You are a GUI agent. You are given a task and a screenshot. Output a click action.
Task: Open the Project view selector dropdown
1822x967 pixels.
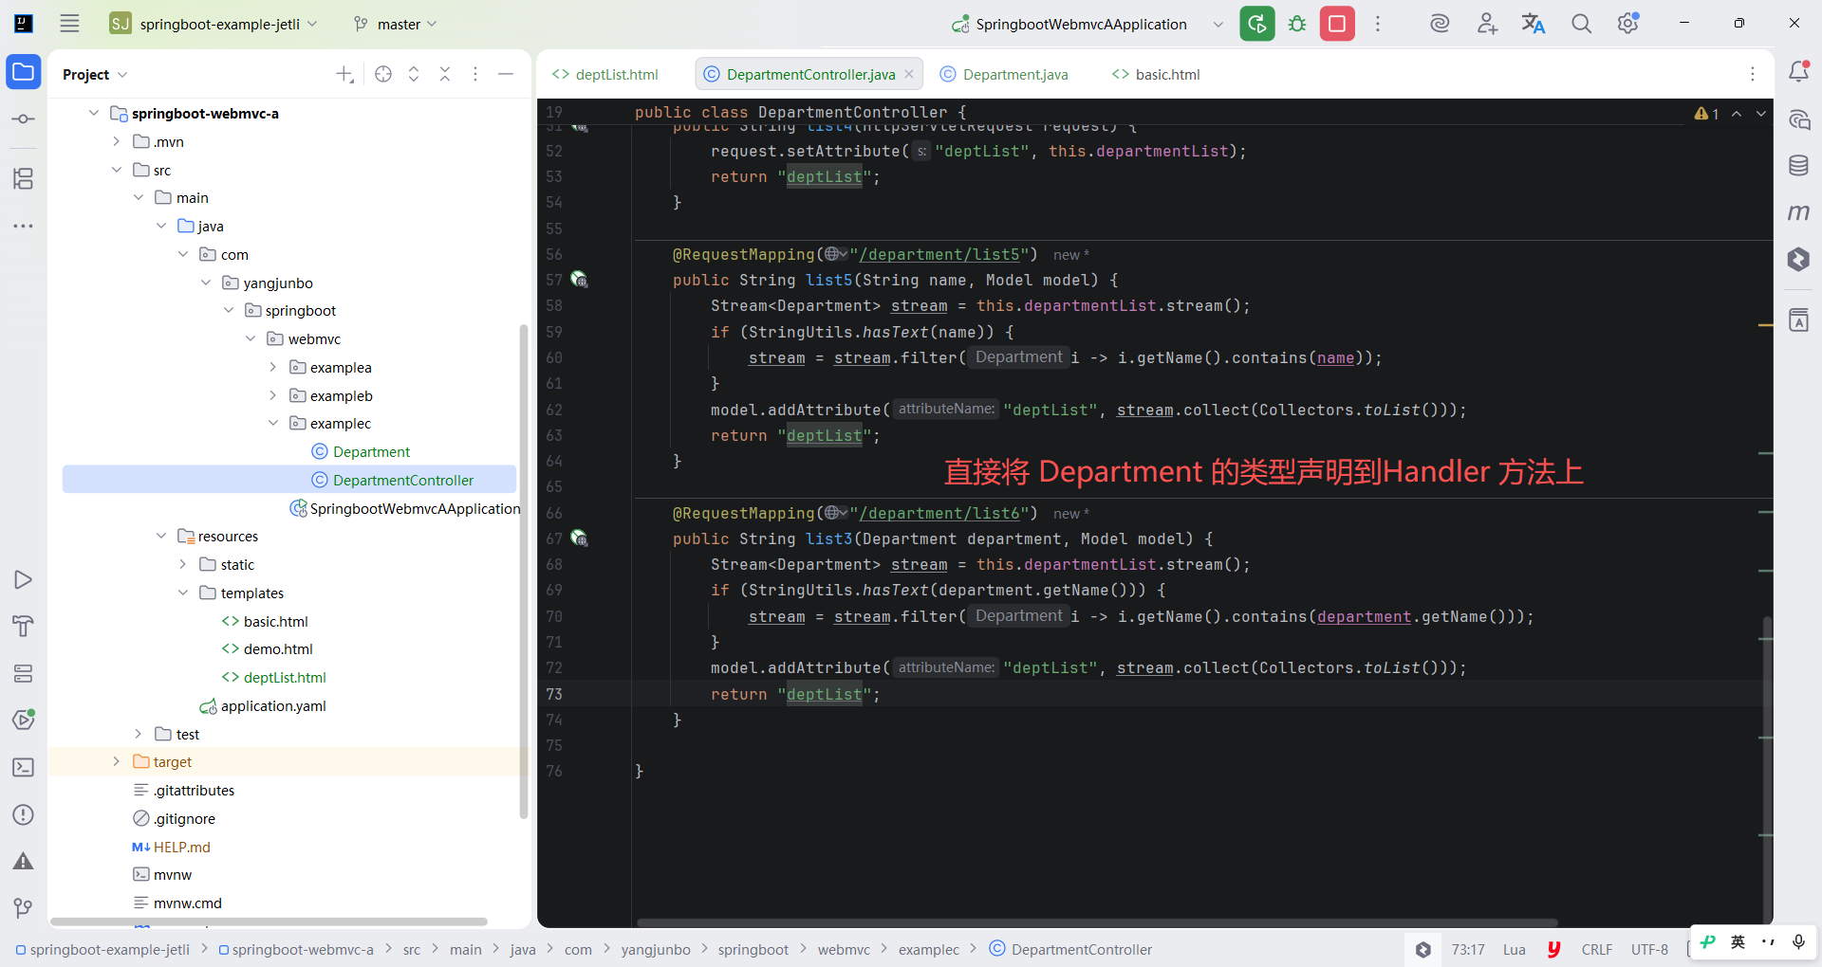[95, 74]
